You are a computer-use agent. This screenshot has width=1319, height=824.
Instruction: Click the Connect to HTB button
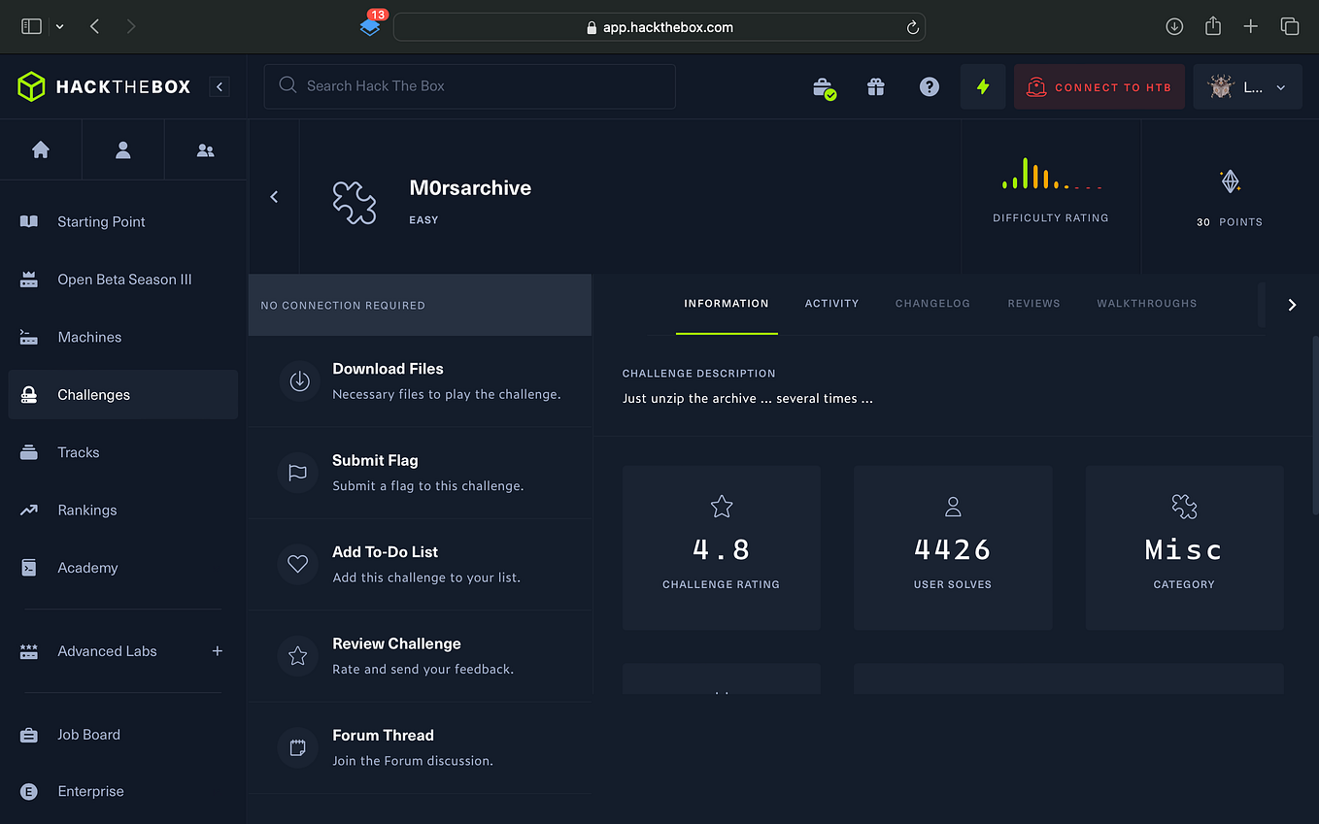point(1099,86)
